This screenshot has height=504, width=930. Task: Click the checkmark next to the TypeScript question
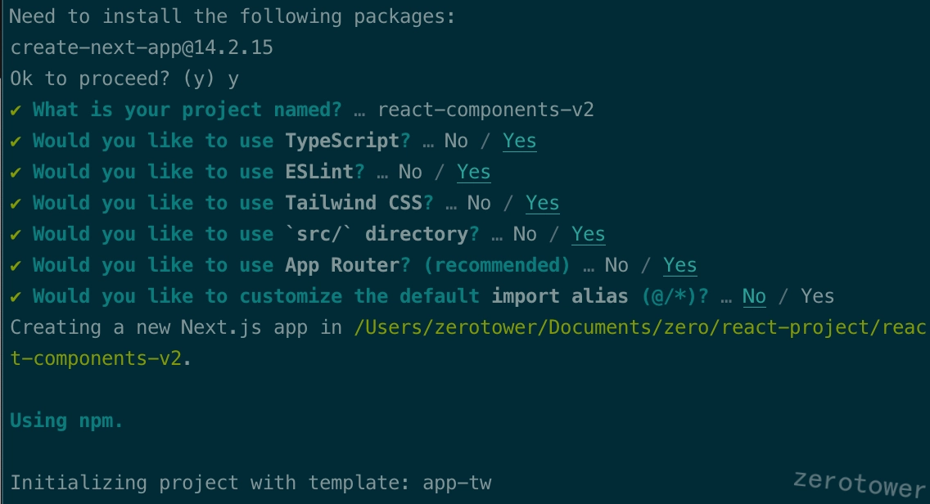coord(16,141)
